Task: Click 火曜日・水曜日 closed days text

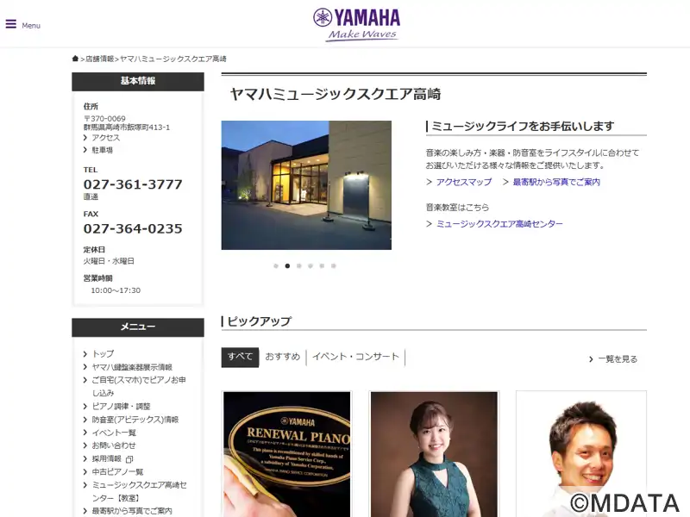Action: pos(110,261)
